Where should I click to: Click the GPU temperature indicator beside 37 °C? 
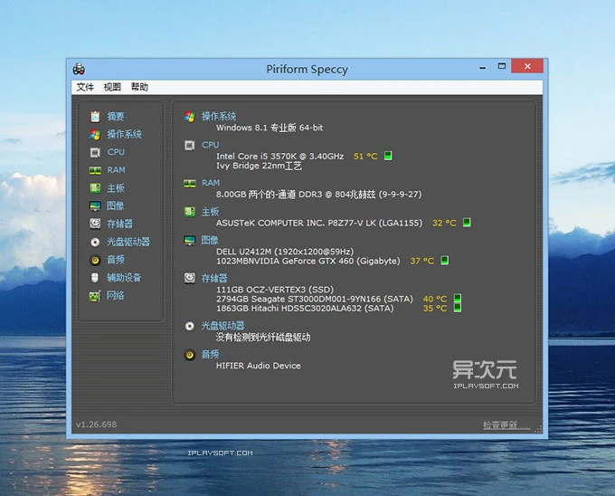(444, 261)
